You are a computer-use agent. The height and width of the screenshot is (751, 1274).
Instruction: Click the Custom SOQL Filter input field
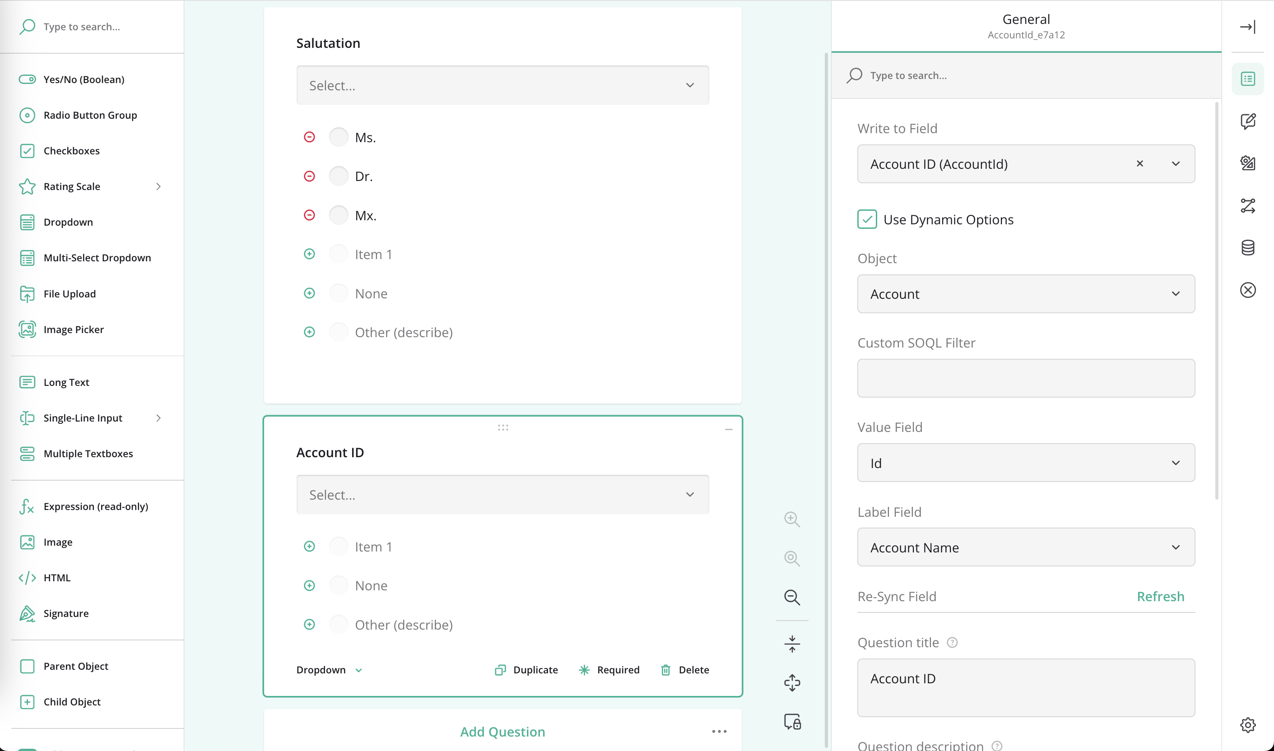point(1026,378)
